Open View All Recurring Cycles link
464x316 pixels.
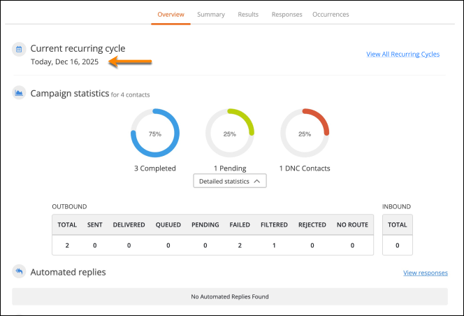click(x=403, y=55)
